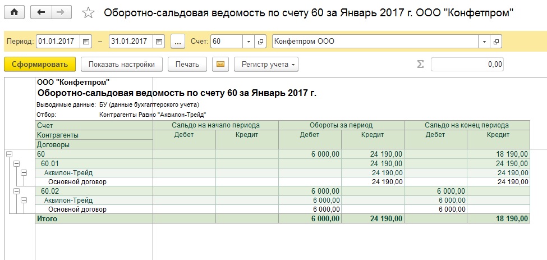The image size is (547, 260).
Task: Click Показать настройки button
Action: pyautogui.click(x=121, y=64)
